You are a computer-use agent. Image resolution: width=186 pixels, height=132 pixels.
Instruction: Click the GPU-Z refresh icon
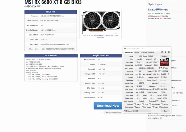(x=165, y=52)
